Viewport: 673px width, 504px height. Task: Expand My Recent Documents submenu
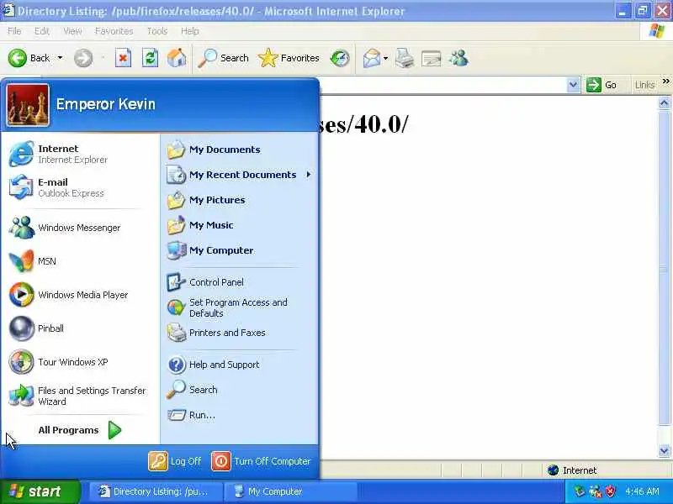click(x=240, y=175)
